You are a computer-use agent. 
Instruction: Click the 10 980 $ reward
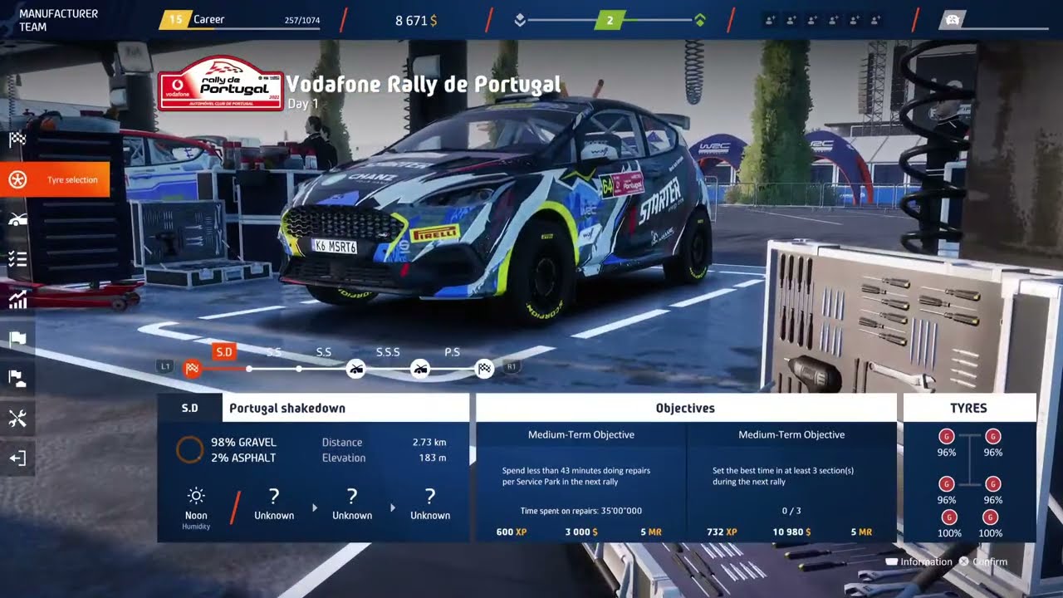click(791, 532)
